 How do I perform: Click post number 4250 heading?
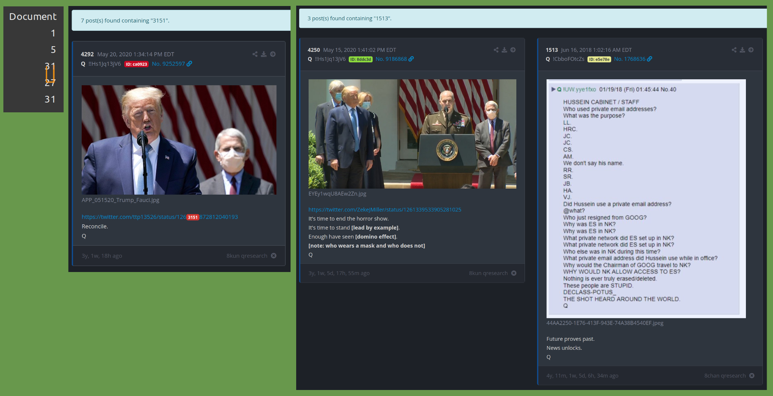314,50
